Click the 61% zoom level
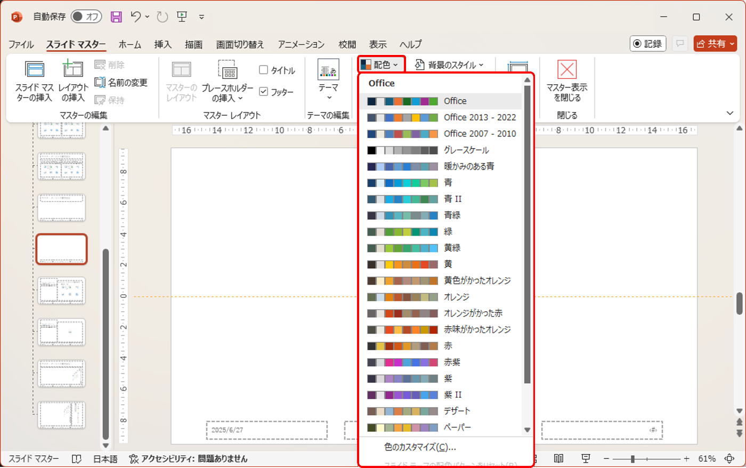This screenshot has width=746, height=468. pos(707,459)
